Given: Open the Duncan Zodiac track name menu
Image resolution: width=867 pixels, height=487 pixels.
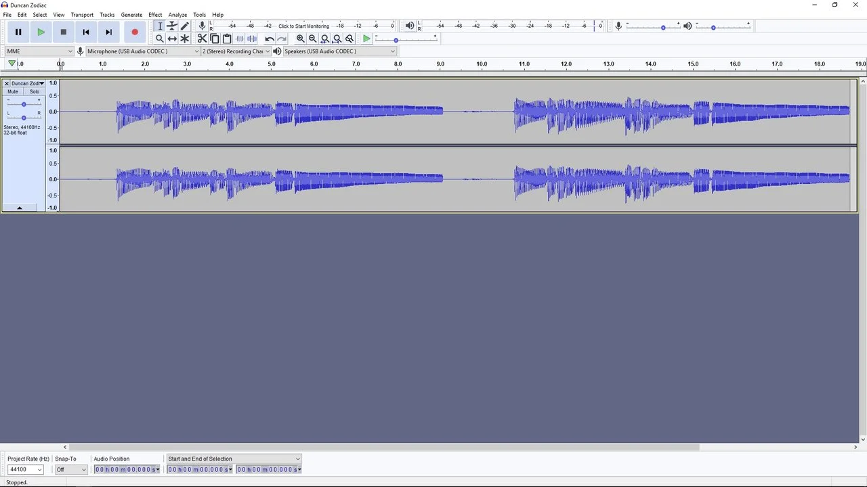Looking at the screenshot, I should tap(27, 83).
